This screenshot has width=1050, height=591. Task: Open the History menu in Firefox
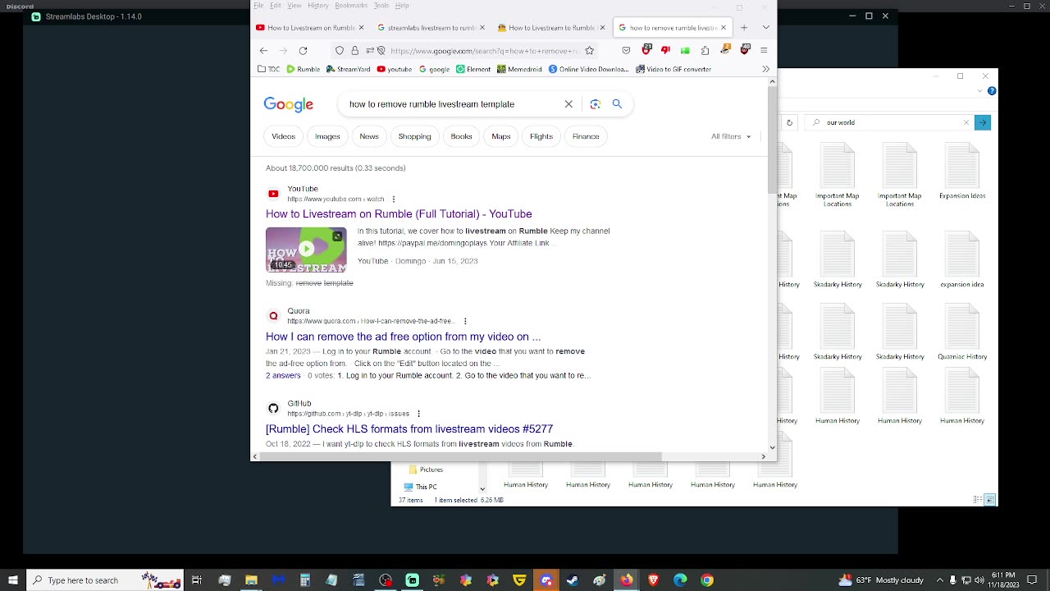coord(318,6)
